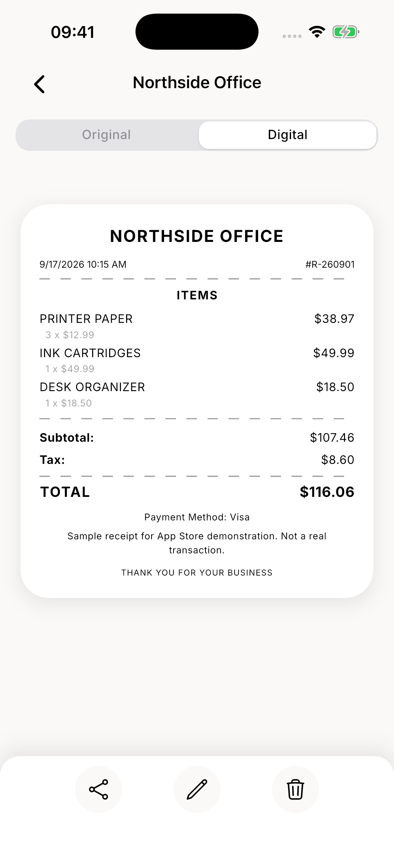Switch to the Original tab
This screenshot has width=394, height=856.
(x=107, y=135)
